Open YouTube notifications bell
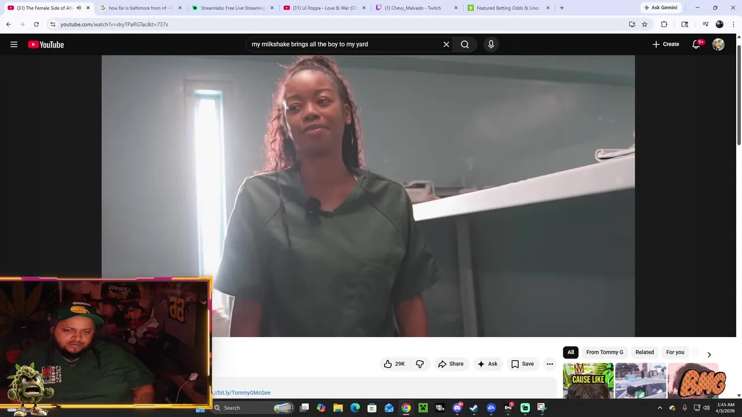The image size is (742, 417). (697, 44)
